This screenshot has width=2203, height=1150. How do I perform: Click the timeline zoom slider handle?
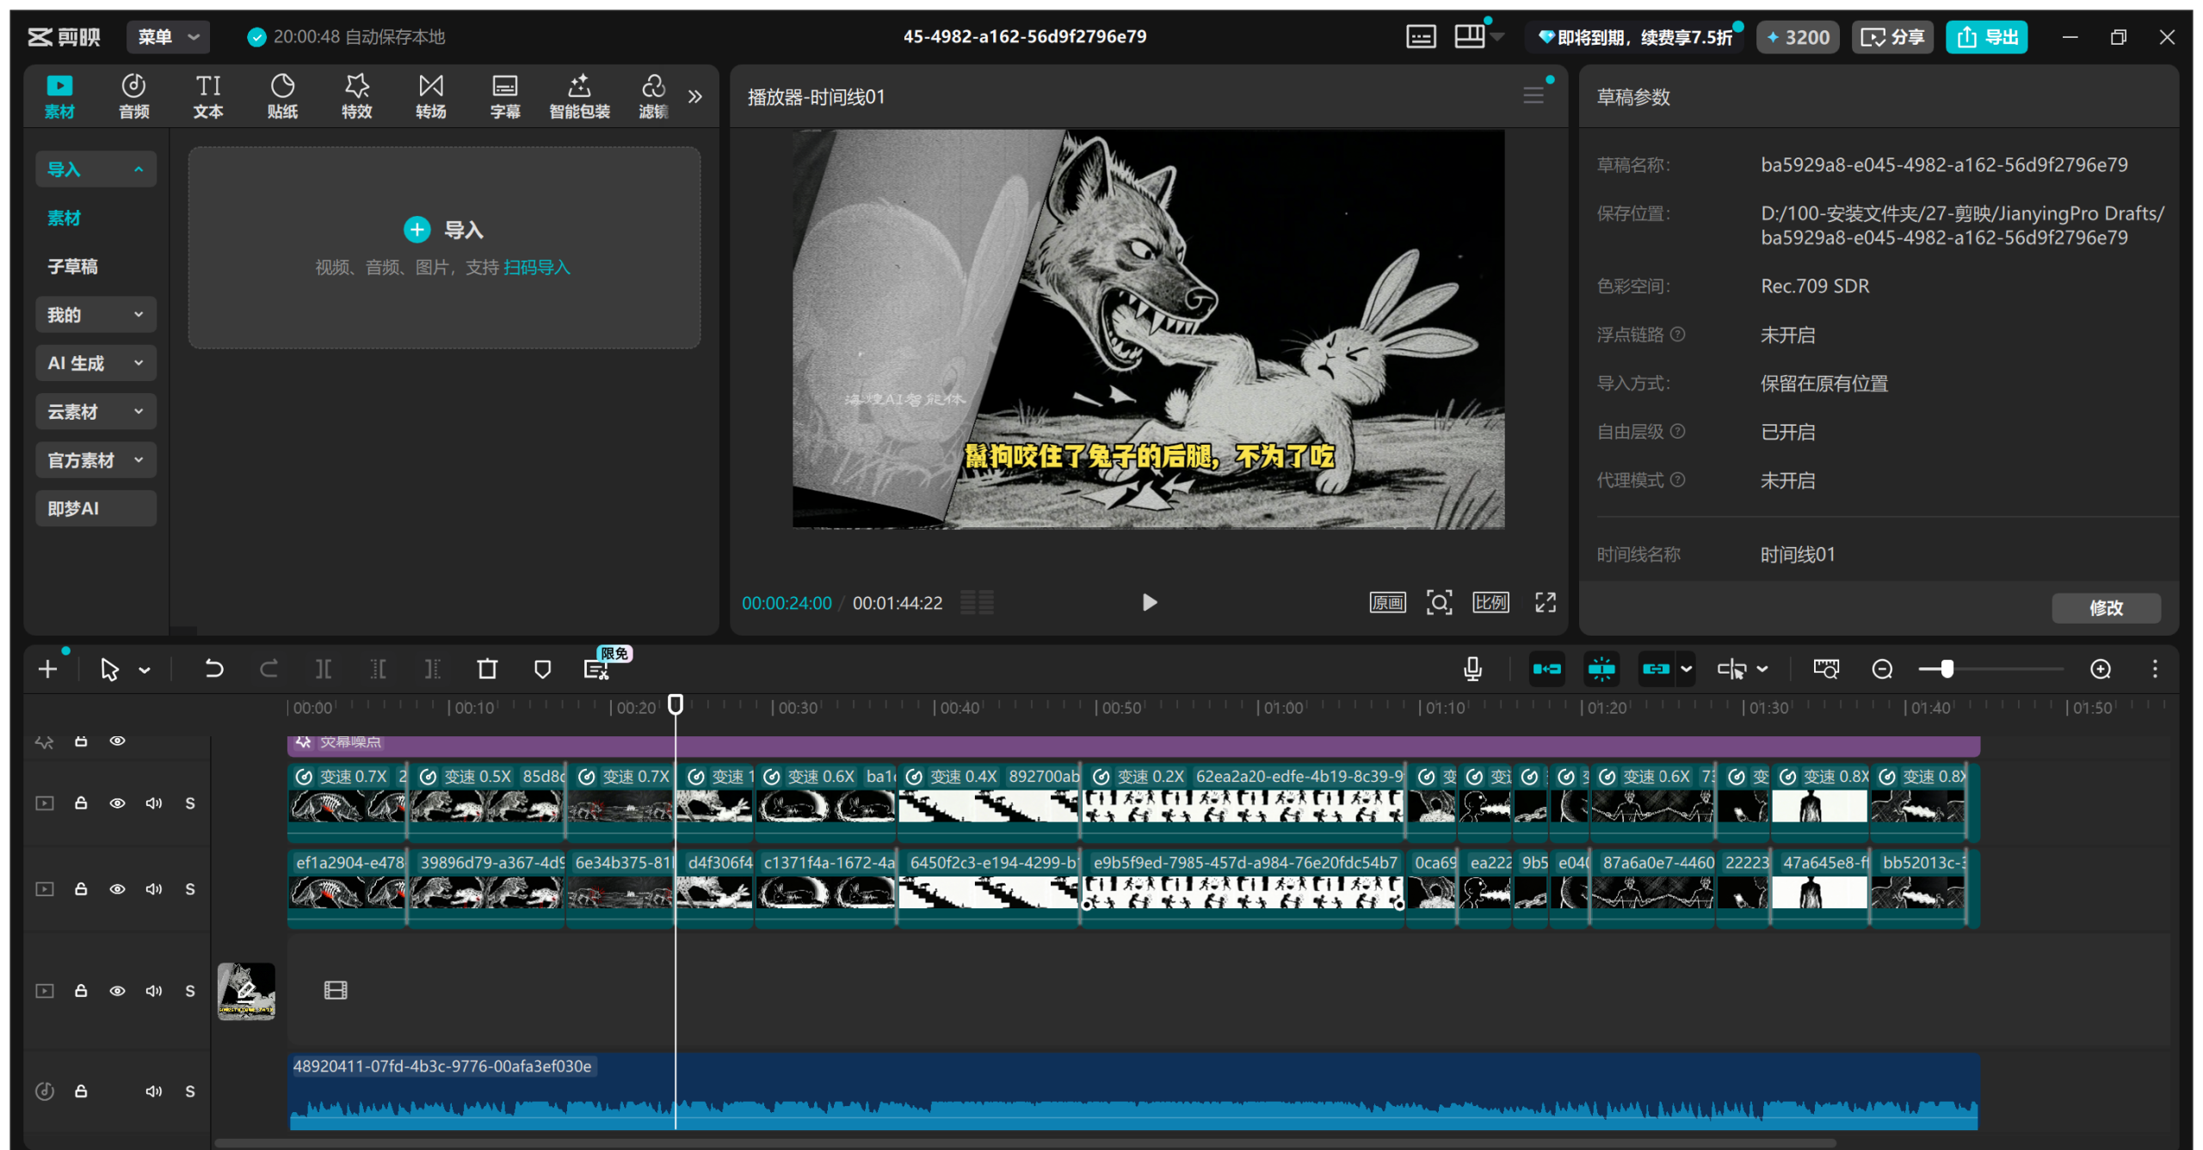(1947, 669)
